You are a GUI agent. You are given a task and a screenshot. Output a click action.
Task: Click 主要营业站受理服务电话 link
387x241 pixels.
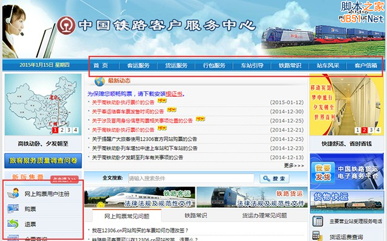point(356,221)
